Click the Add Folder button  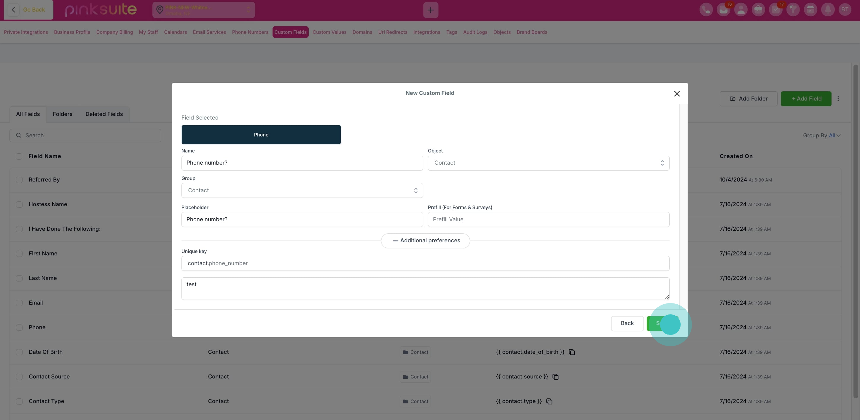click(x=748, y=99)
